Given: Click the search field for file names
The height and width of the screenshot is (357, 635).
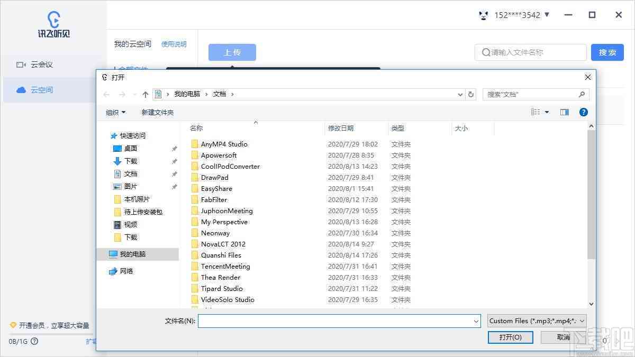Looking at the screenshot, I should tap(531, 52).
